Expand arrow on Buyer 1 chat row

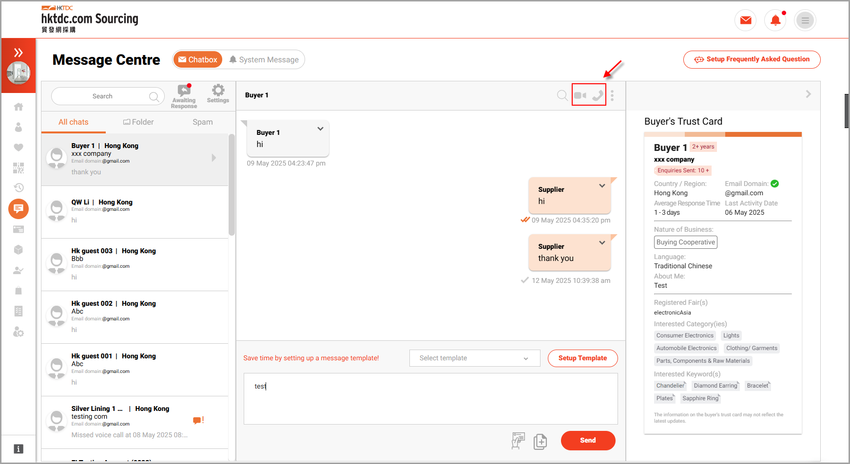pos(213,158)
